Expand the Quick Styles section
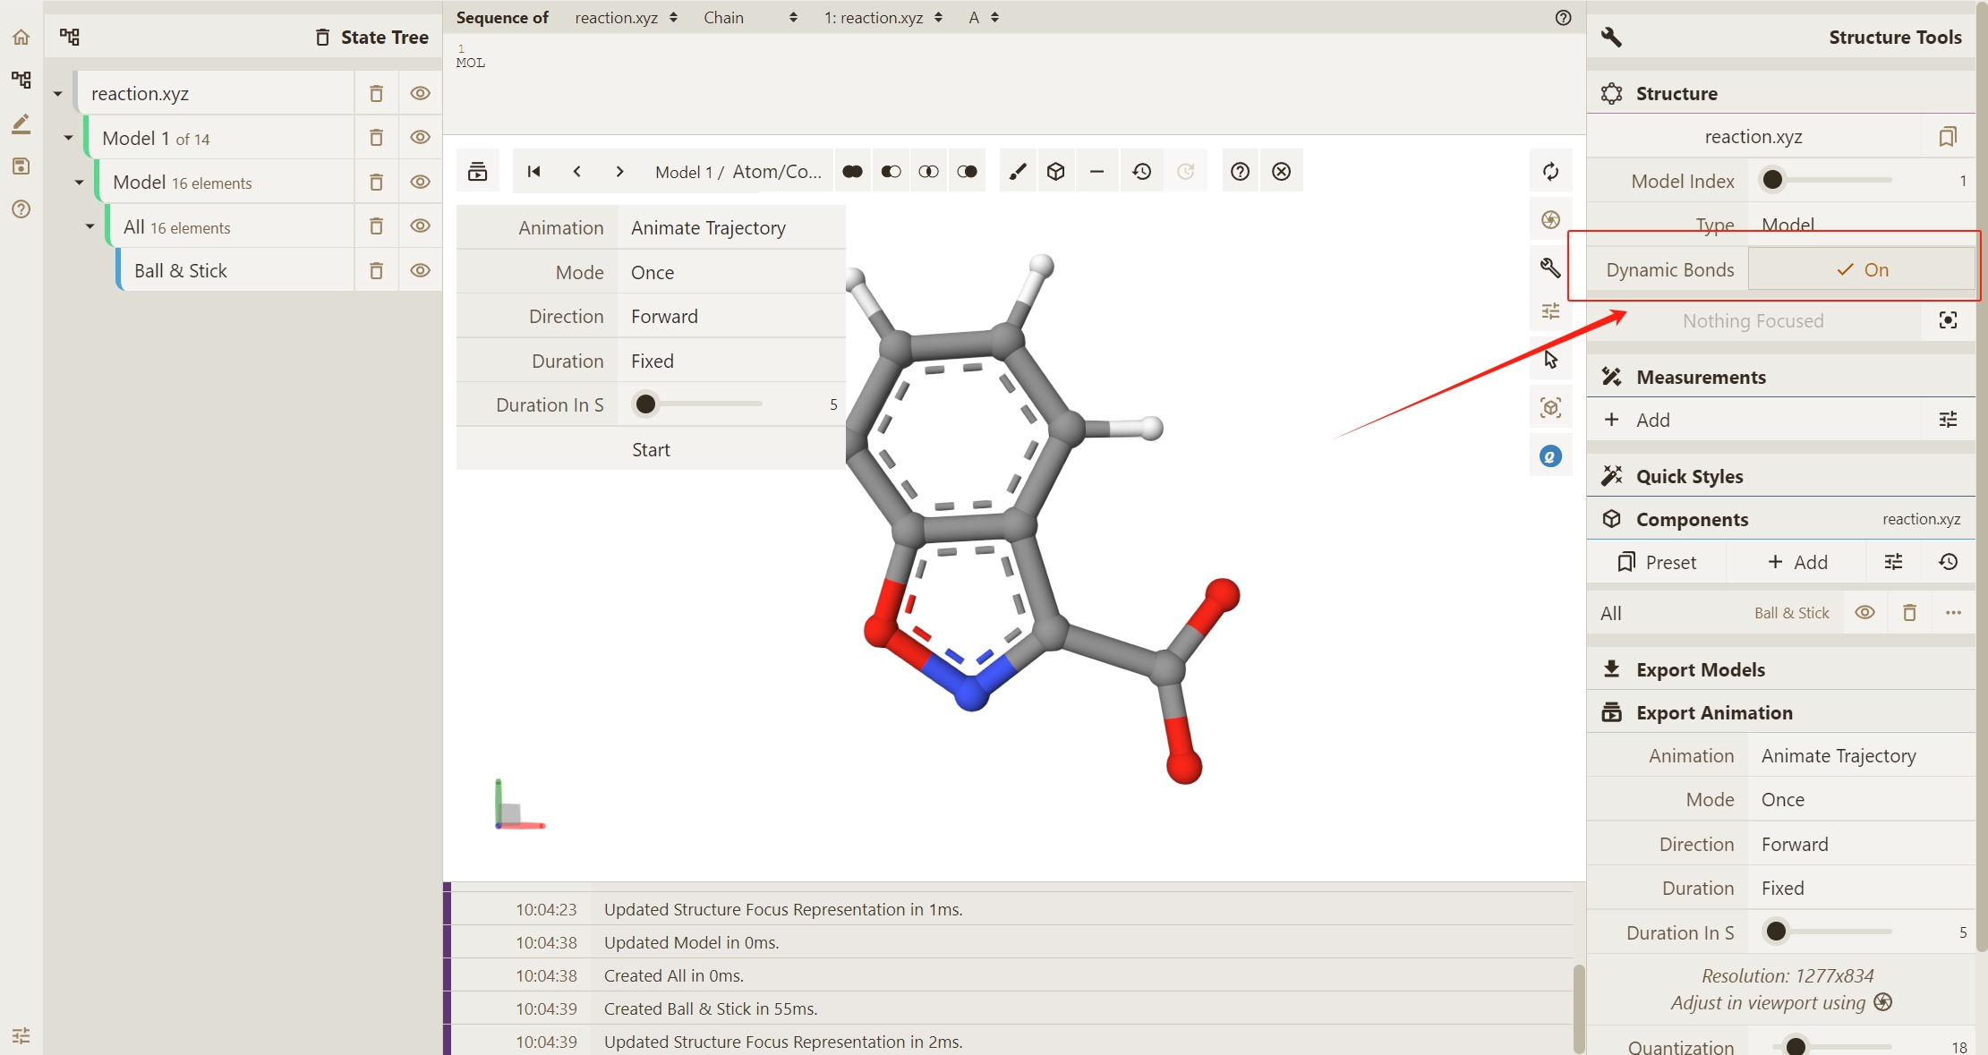The height and width of the screenshot is (1055, 1988). click(x=1689, y=476)
